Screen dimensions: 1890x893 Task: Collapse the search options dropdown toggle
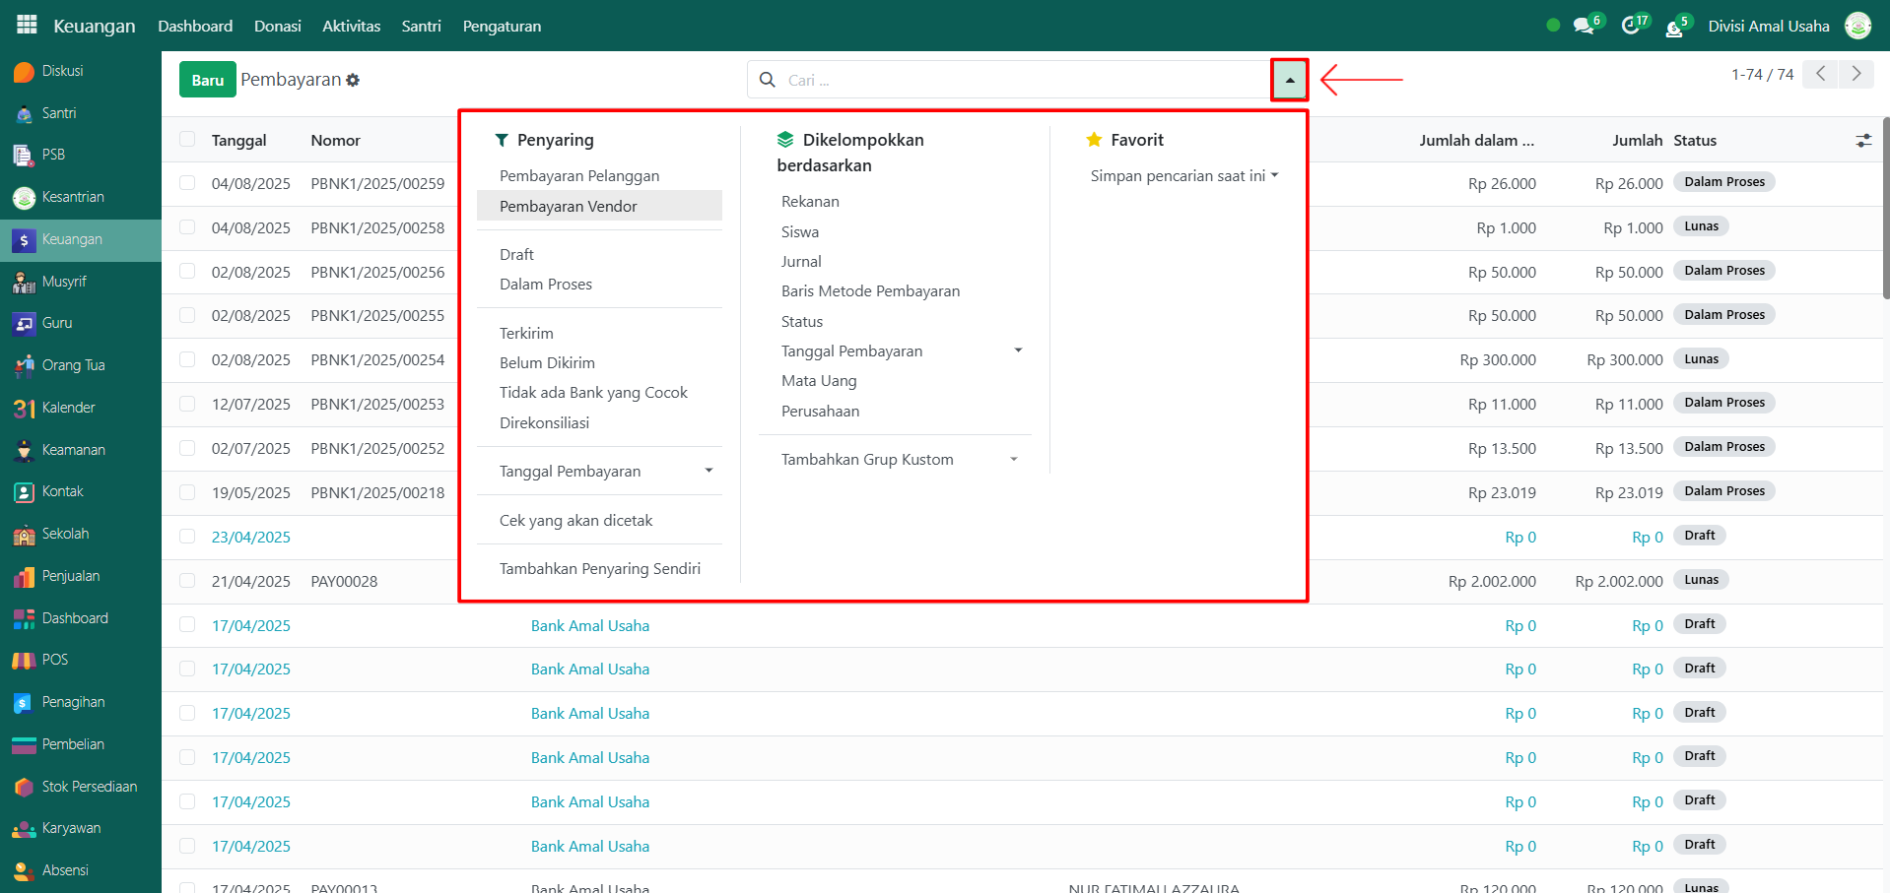[x=1289, y=80]
